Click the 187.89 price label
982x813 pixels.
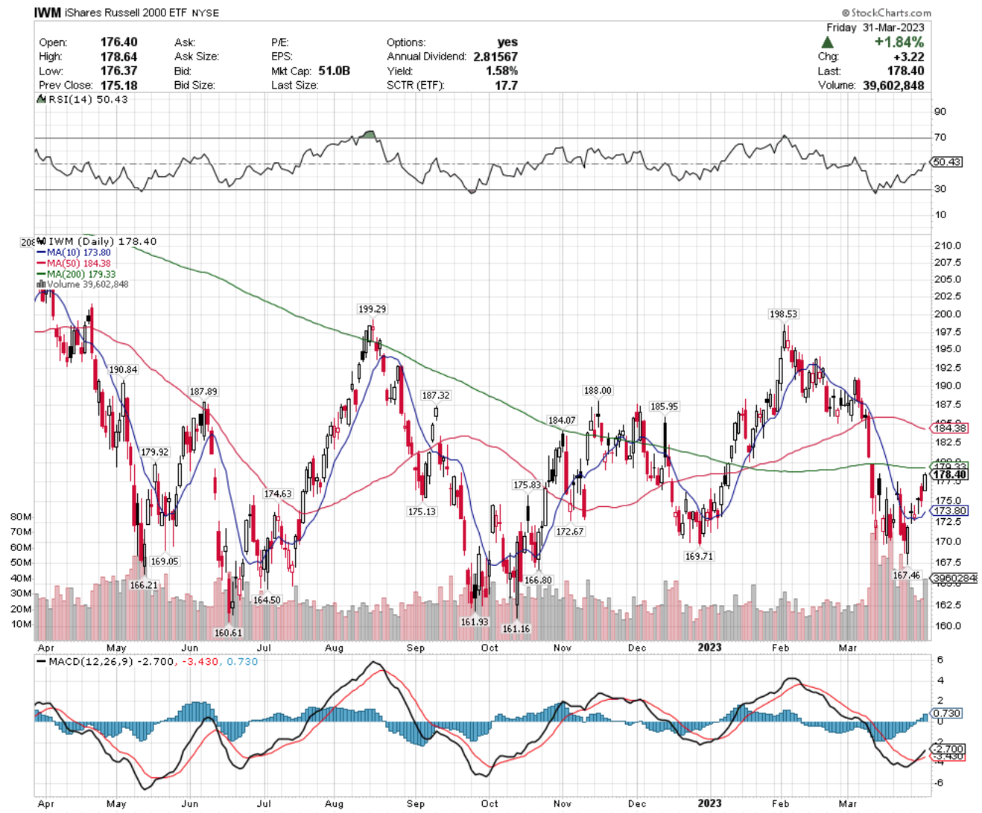coord(203,392)
